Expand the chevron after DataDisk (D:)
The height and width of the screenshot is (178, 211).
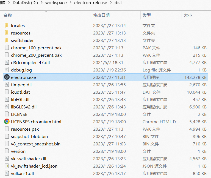(42, 2)
